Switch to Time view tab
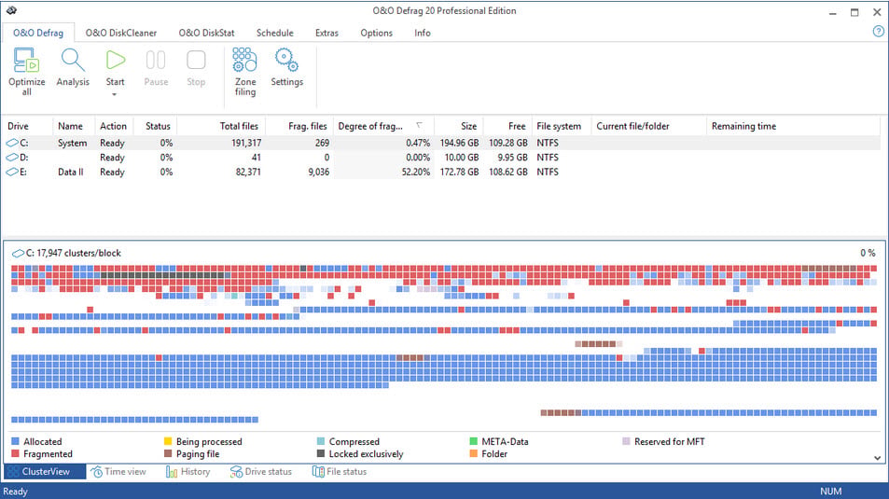Image resolution: width=889 pixels, height=499 pixels. [118, 471]
